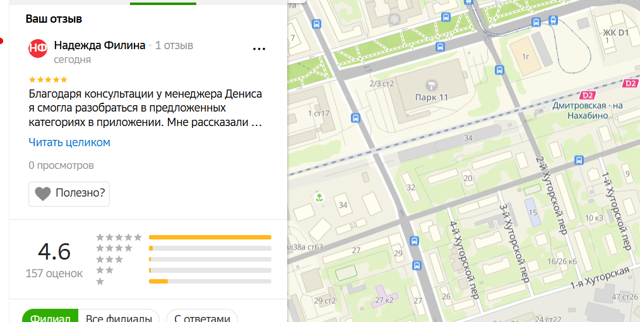Click the '0 просмотров' view counter
The width and height of the screenshot is (640, 322).
[x=61, y=166]
